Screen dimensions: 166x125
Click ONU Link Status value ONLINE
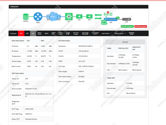81,82
